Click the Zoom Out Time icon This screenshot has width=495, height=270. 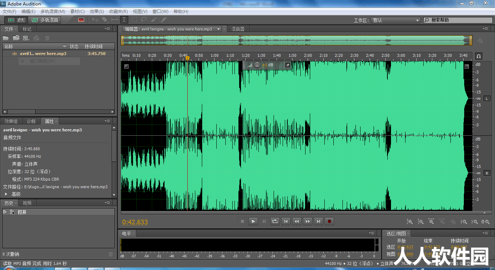(x=442, y=222)
